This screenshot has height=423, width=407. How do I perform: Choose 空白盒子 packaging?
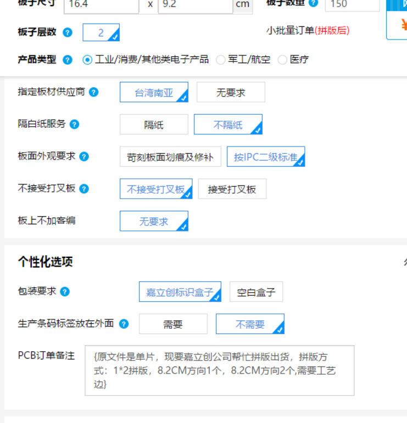point(257,292)
